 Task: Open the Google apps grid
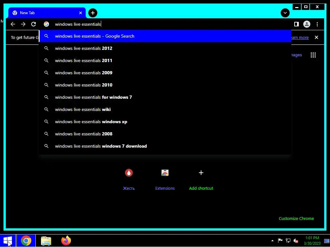coord(313,55)
